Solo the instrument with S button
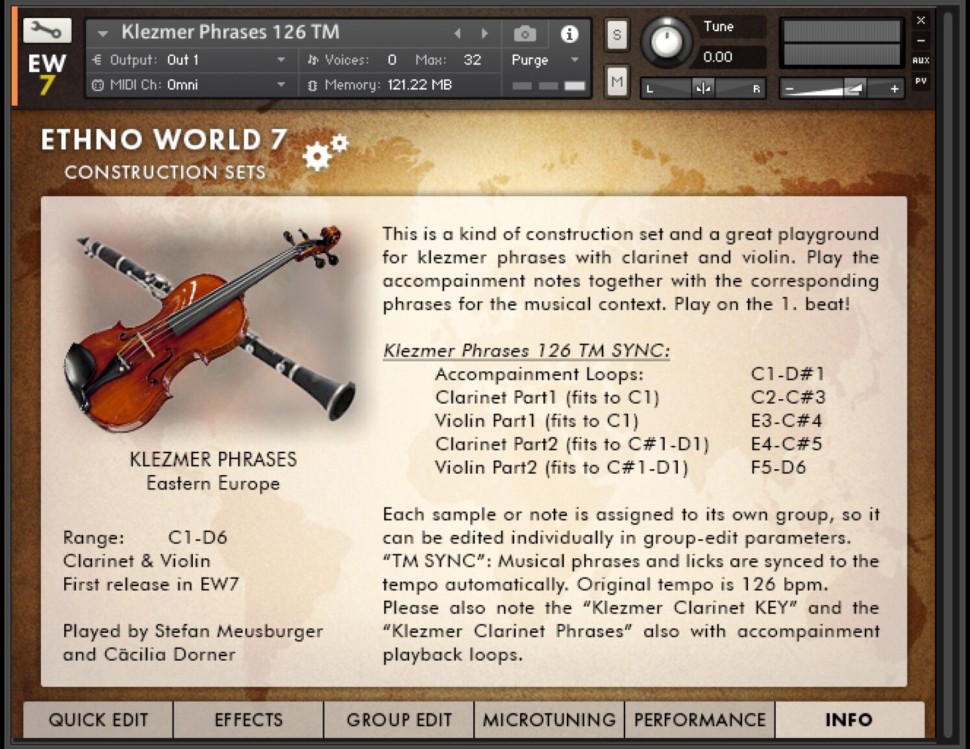 [x=617, y=35]
